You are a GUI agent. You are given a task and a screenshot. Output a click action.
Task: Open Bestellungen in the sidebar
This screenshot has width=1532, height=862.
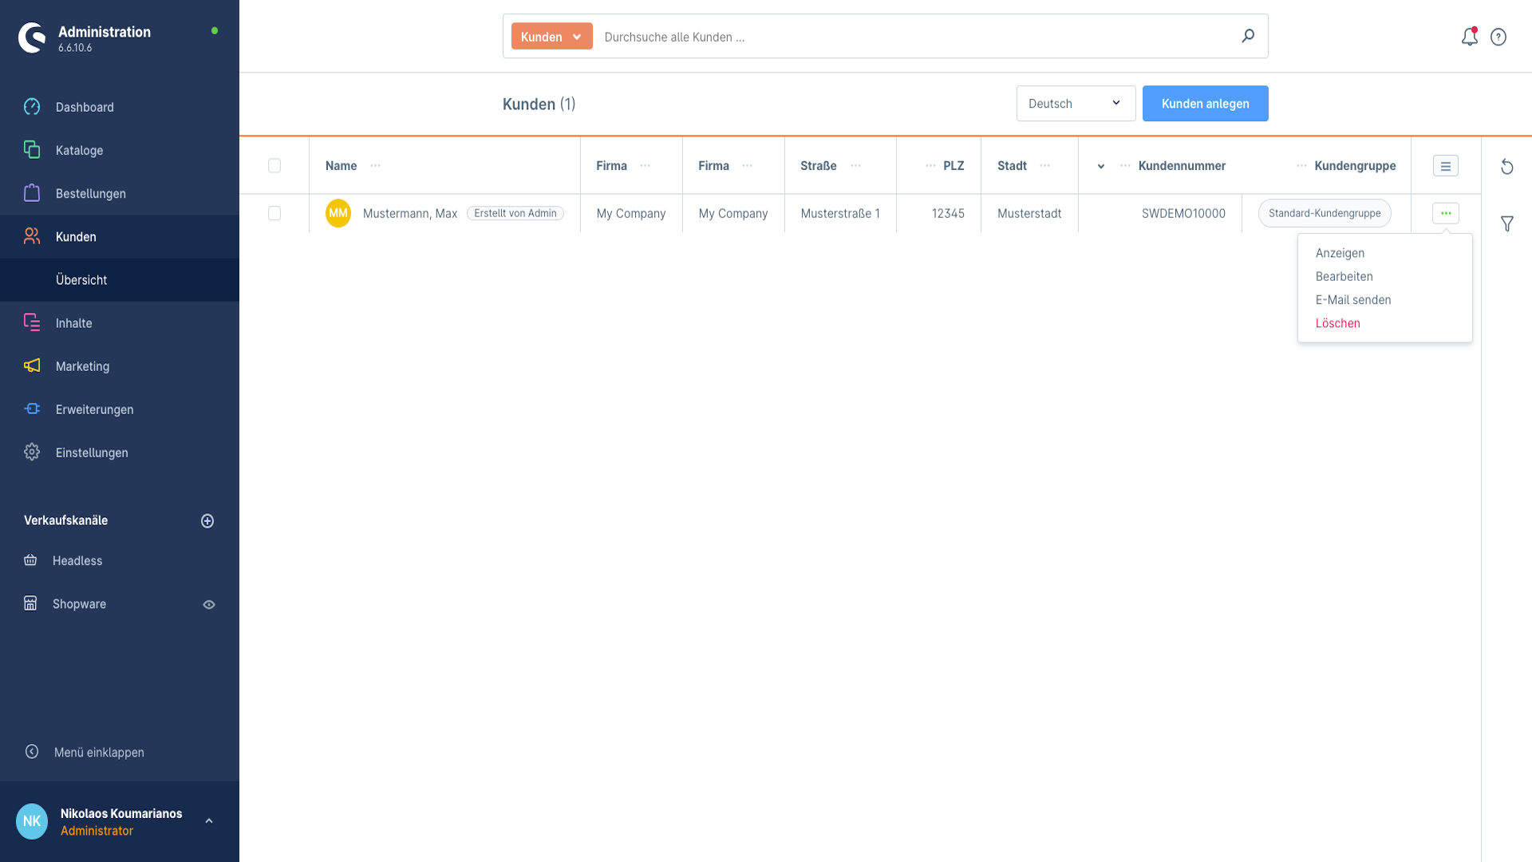90,193
